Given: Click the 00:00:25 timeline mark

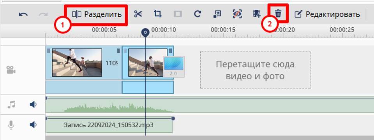Looking at the screenshot, I should pyautogui.click(x=342, y=30).
